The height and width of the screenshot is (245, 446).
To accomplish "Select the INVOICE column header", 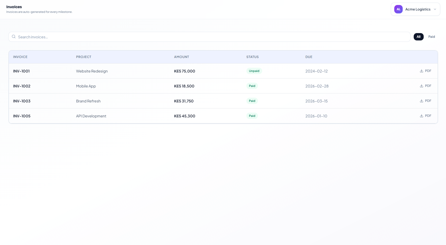I will click(x=20, y=57).
